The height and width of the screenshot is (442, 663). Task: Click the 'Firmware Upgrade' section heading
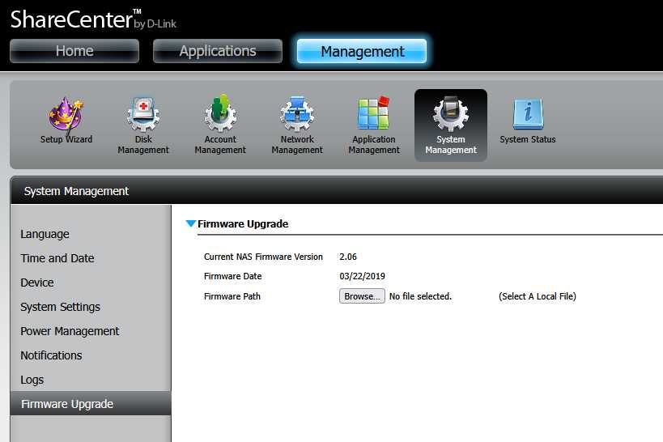coord(243,223)
